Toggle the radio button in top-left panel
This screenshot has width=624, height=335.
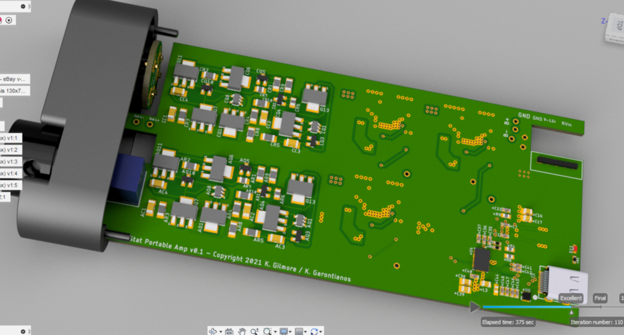click(11, 20)
